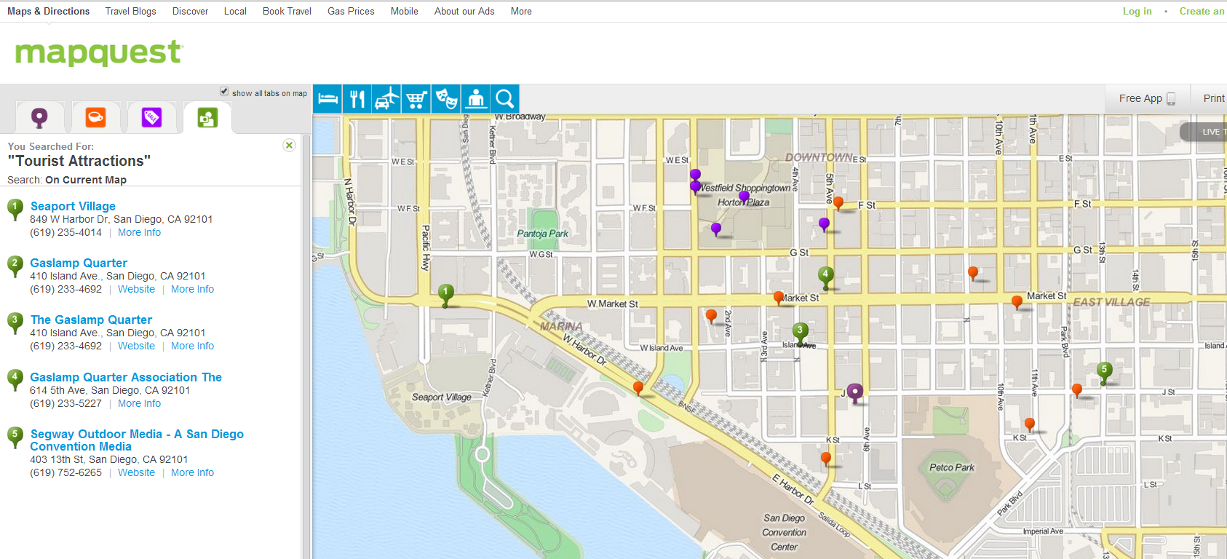This screenshot has height=559, width=1227.
Task: Close the Tourist Attractions search results
Action: click(289, 145)
